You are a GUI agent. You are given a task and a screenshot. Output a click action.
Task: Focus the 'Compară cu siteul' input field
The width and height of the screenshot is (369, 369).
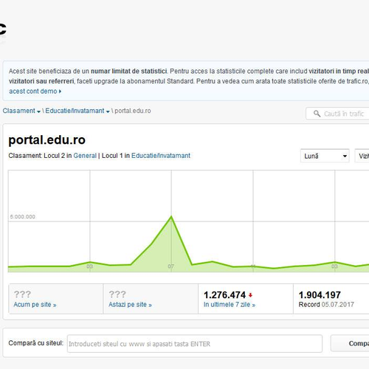(195, 344)
